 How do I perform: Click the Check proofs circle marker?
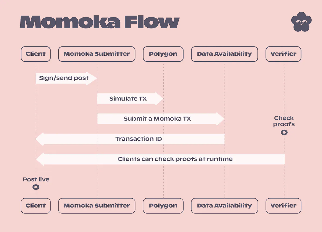(x=284, y=132)
